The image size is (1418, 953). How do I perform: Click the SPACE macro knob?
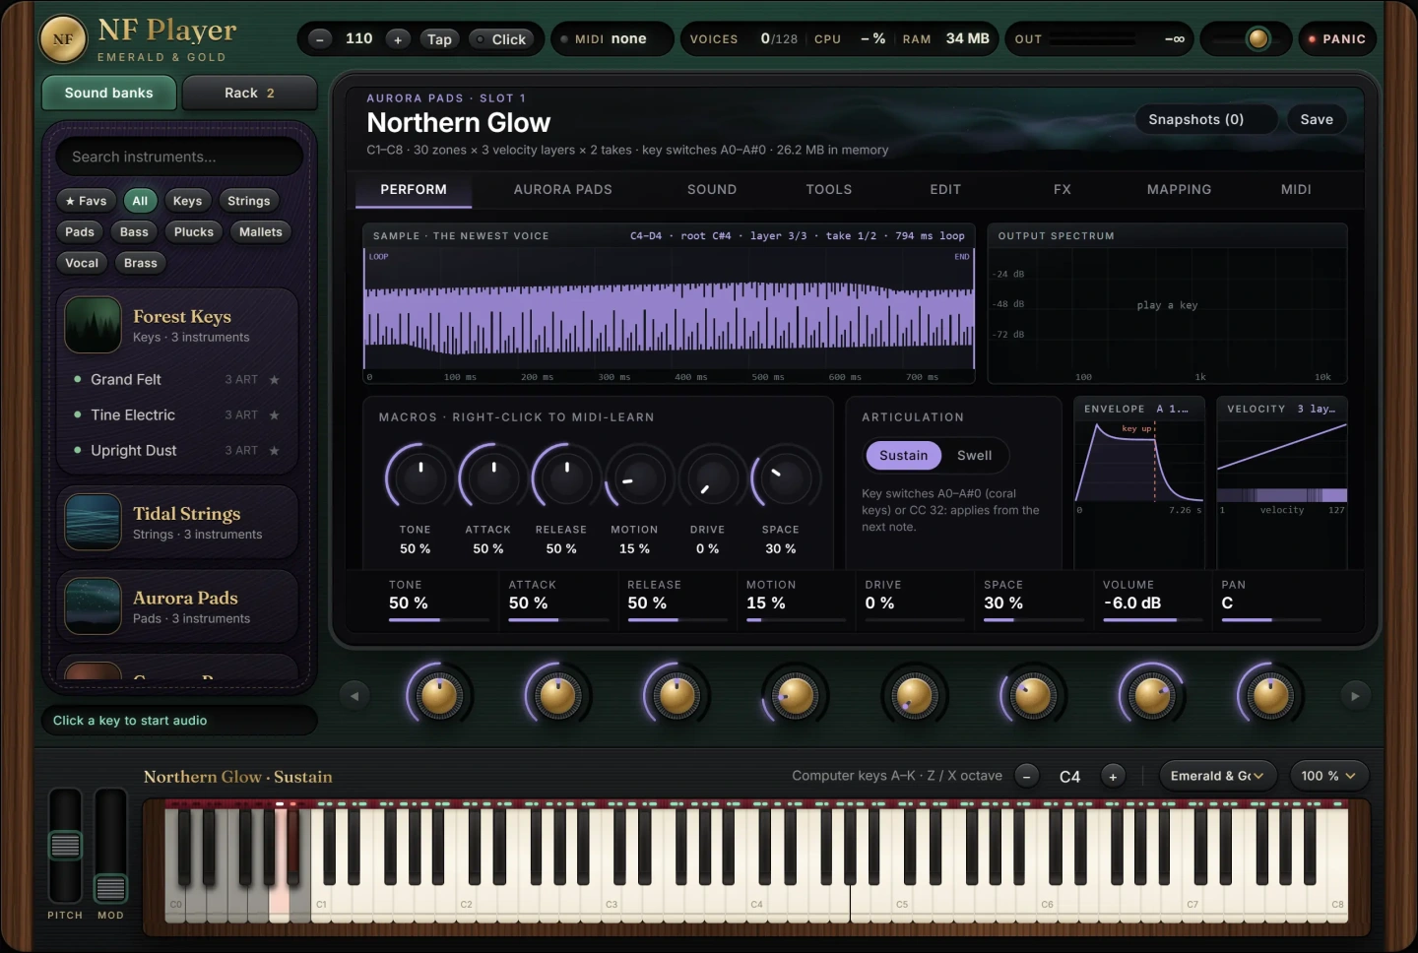[785, 477]
